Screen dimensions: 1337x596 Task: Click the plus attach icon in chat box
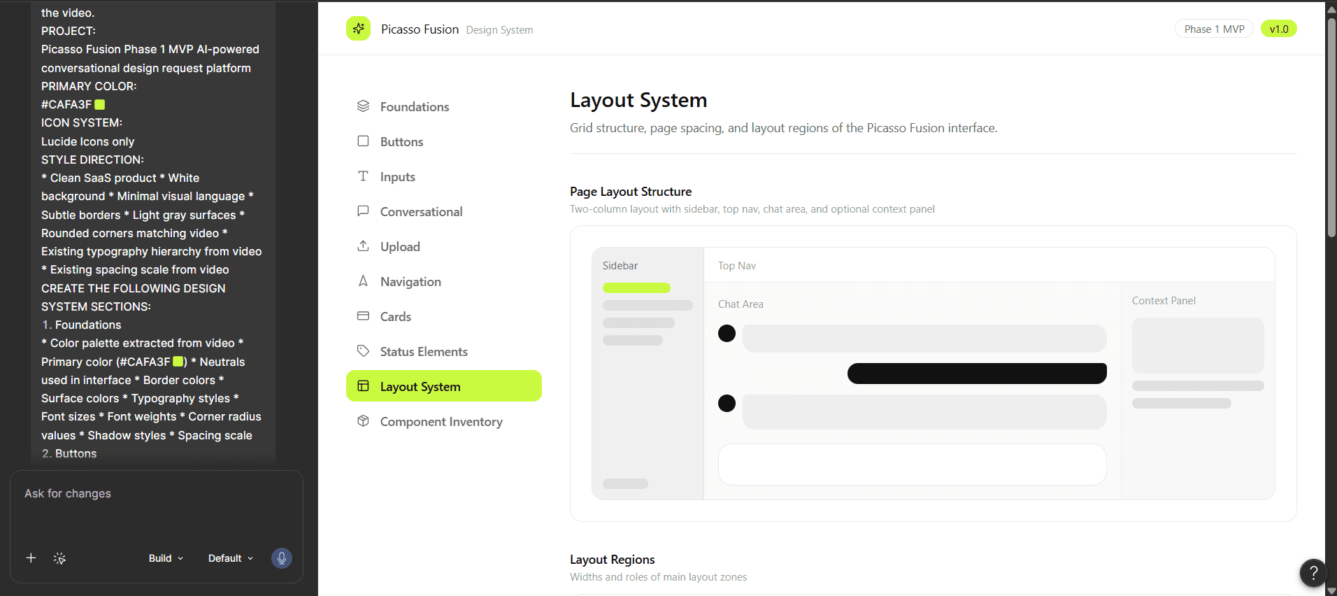point(31,558)
